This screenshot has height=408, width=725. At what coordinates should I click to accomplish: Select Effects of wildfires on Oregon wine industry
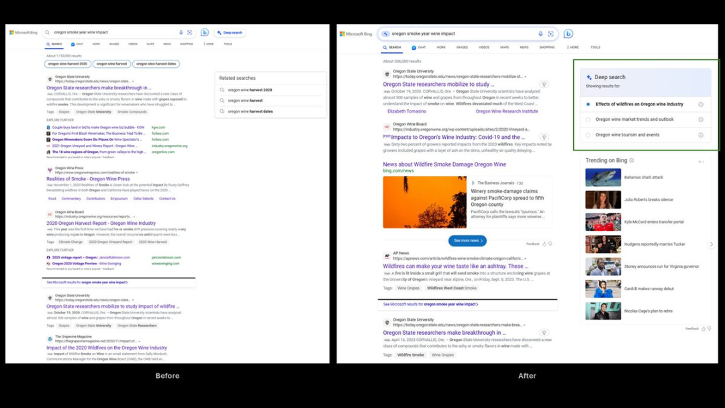coord(639,105)
